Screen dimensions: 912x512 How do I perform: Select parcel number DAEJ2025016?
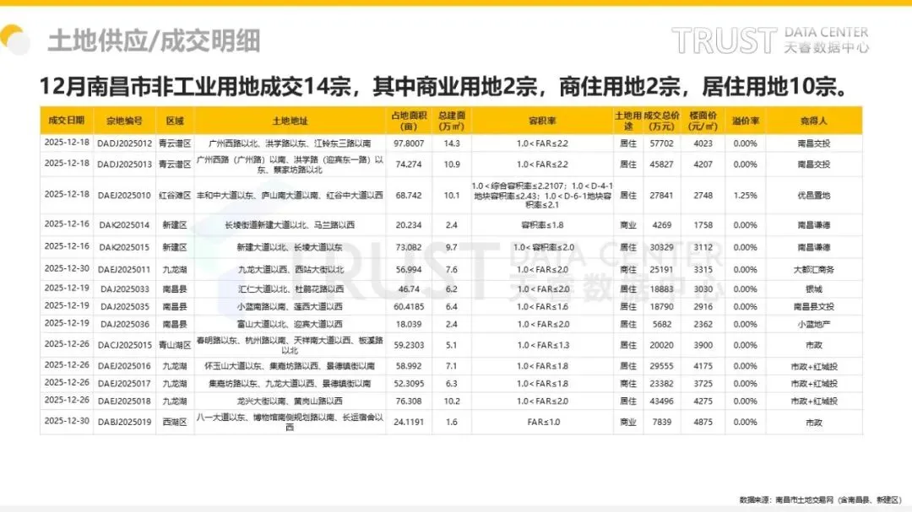124,366
